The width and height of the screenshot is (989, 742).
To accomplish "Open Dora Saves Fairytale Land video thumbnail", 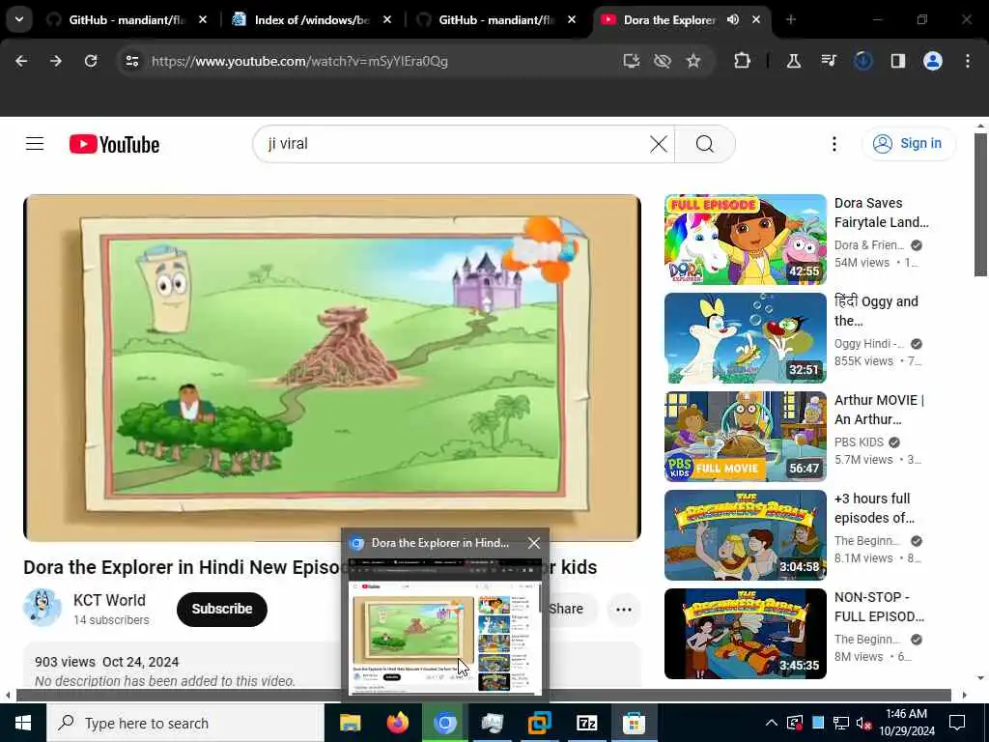I will 745,240.
